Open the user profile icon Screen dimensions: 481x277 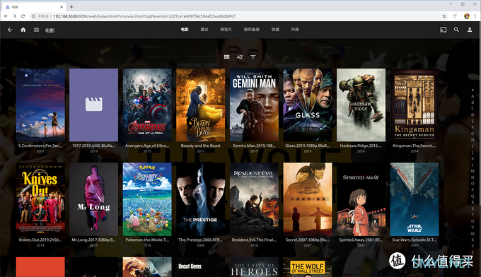click(470, 30)
